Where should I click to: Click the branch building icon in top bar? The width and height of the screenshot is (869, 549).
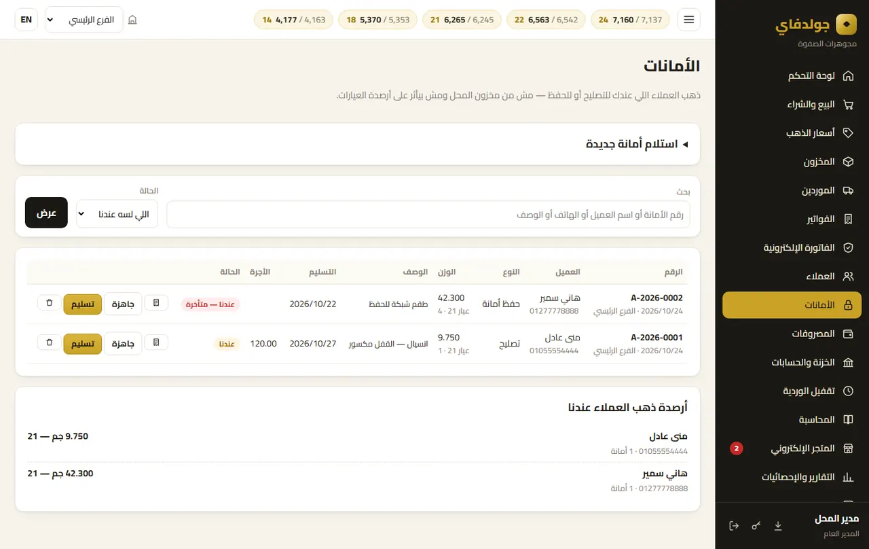tap(132, 20)
